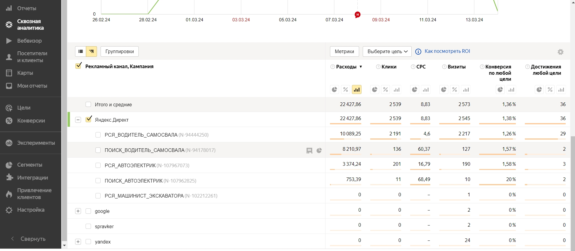
Task: Click the scroll down arrow of sidebar scrollbar
Action: coord(64,245)
